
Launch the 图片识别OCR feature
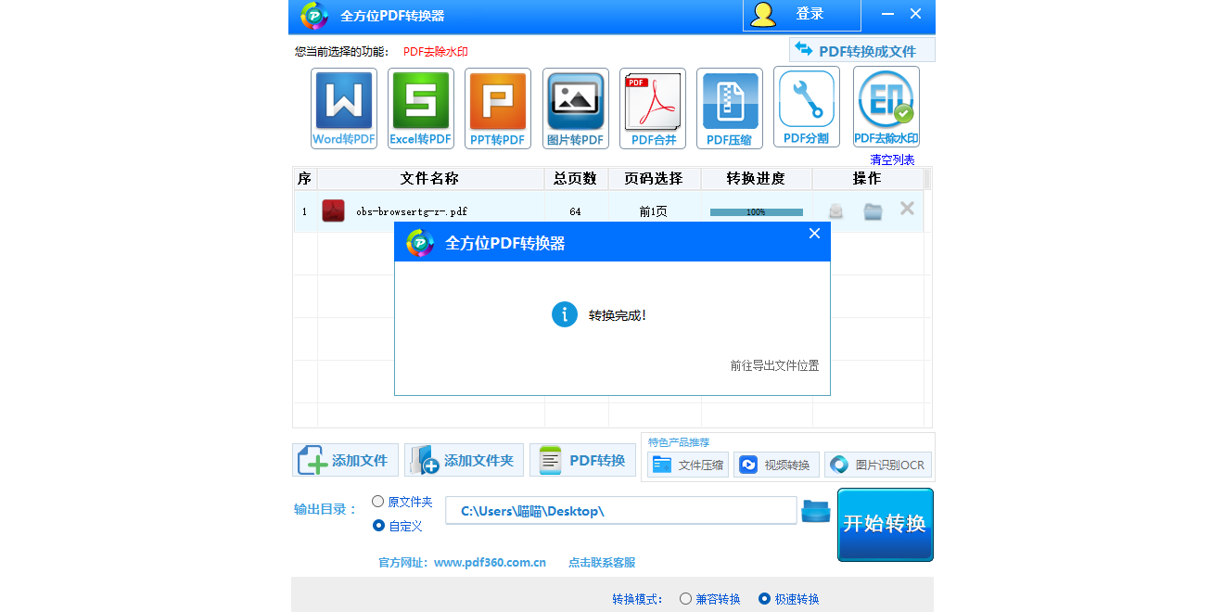877,465
